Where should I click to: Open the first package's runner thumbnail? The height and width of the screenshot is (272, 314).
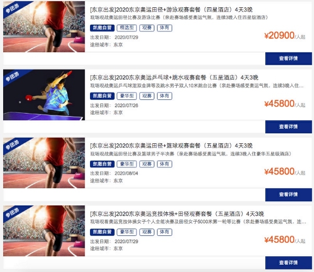tap(44, 27)
